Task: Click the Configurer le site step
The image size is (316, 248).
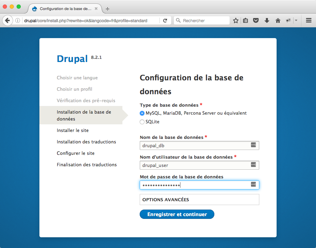Action: pos(76,153)
